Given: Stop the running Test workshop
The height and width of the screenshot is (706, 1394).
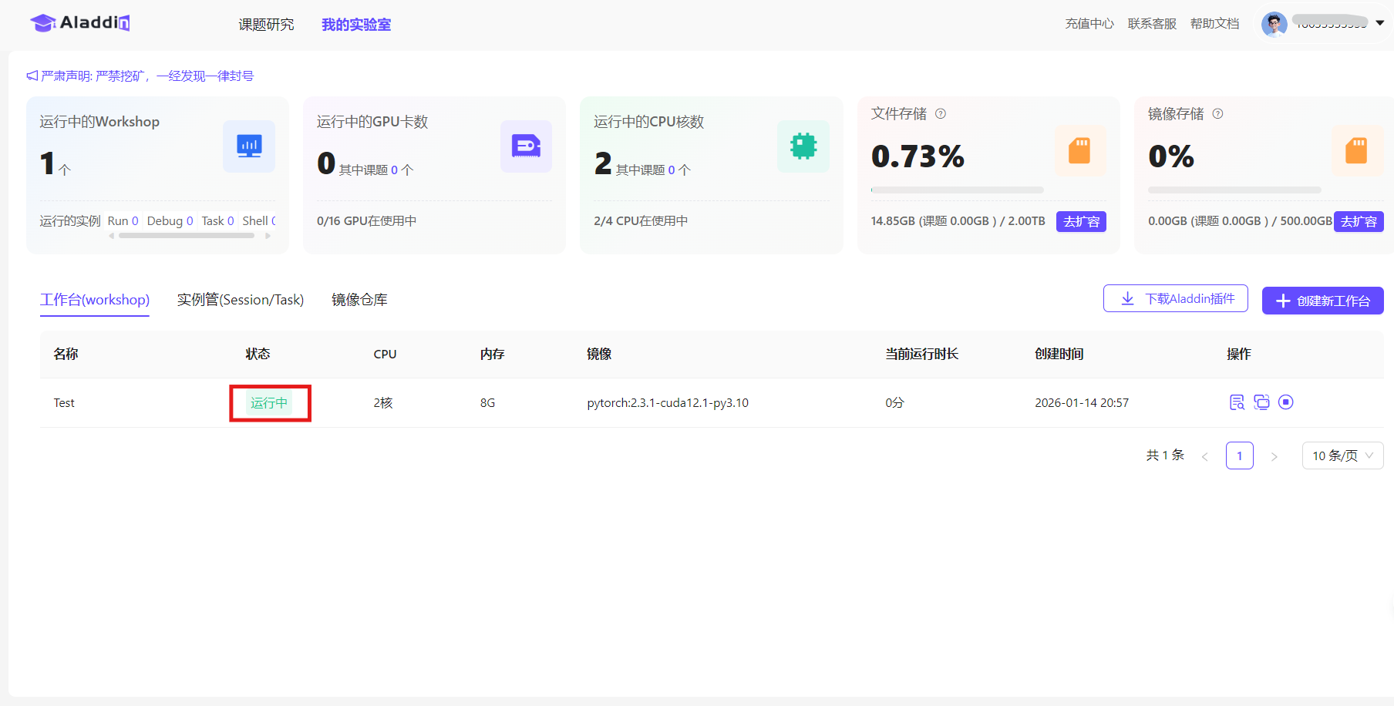Looking at the screenshot, I should pos(1285,402).
